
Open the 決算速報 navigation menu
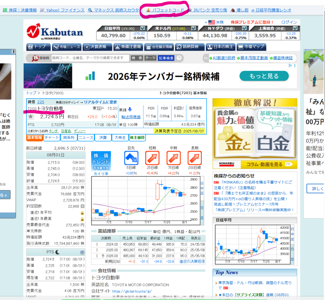(x=97, y=47)
